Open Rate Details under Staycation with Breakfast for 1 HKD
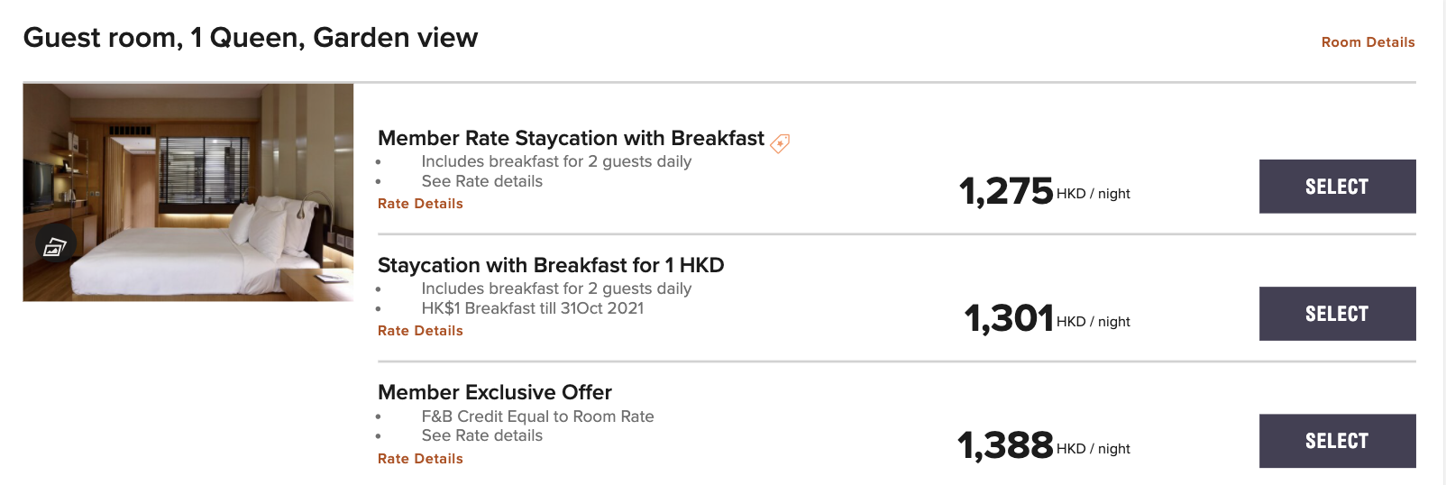The image size is (1446, 485). click(420, 331)
